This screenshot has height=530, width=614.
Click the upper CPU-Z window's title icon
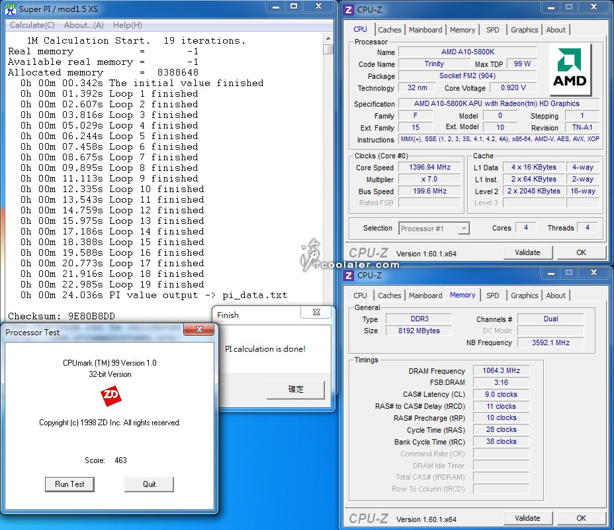[349, 9]
